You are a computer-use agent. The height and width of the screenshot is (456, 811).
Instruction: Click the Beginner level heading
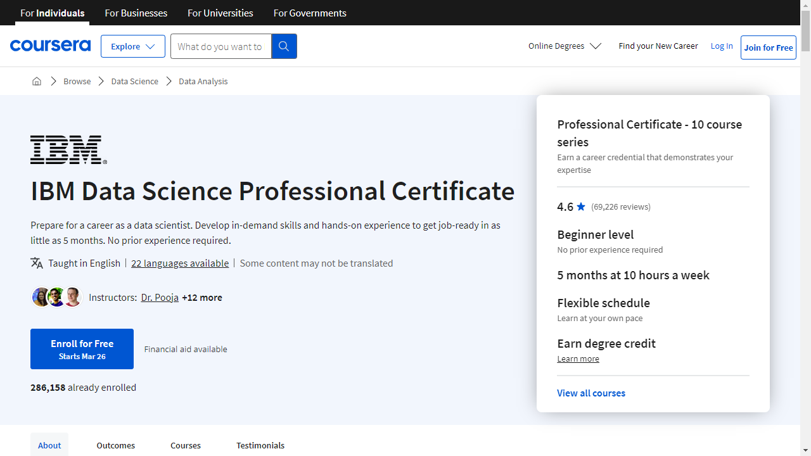pos(596,234)
